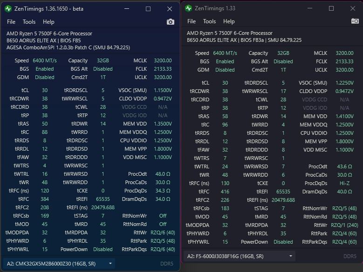Click the ProcOdt value 48.0 Ω
363x272 pixels.
[x=163, y=174]
